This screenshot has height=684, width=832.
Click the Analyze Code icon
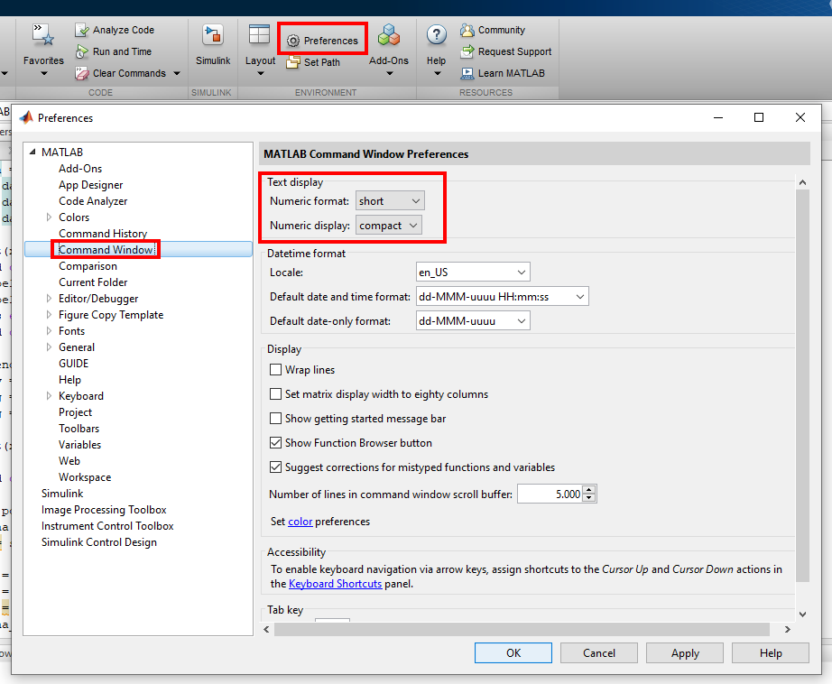[x=82, y=31]
